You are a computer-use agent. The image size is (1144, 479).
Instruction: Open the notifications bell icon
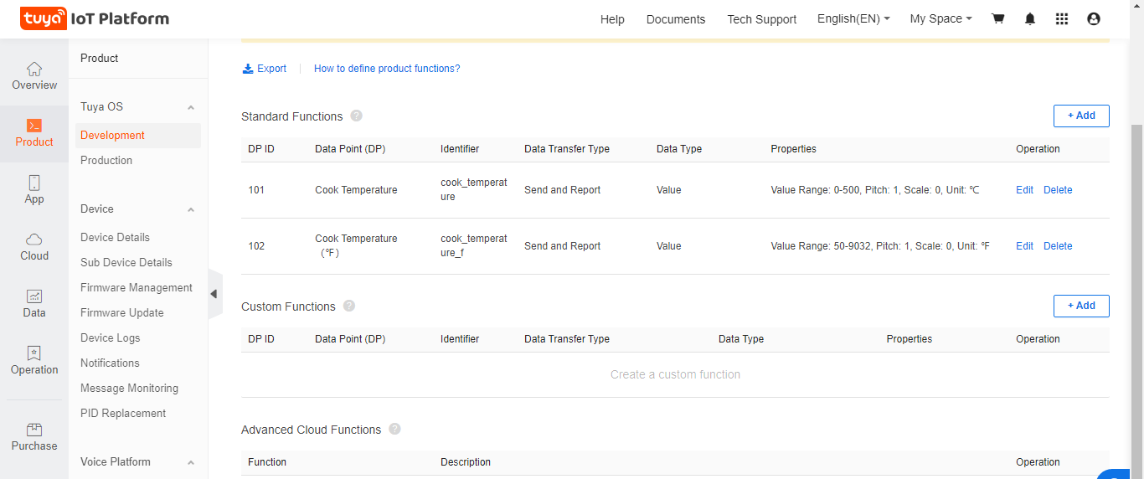tap(1030, 18)
